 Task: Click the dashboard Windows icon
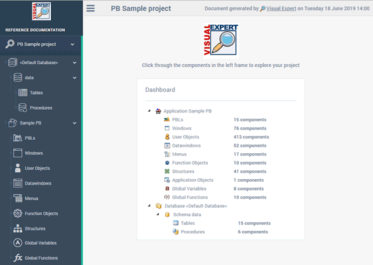click(x=167, y=128)
